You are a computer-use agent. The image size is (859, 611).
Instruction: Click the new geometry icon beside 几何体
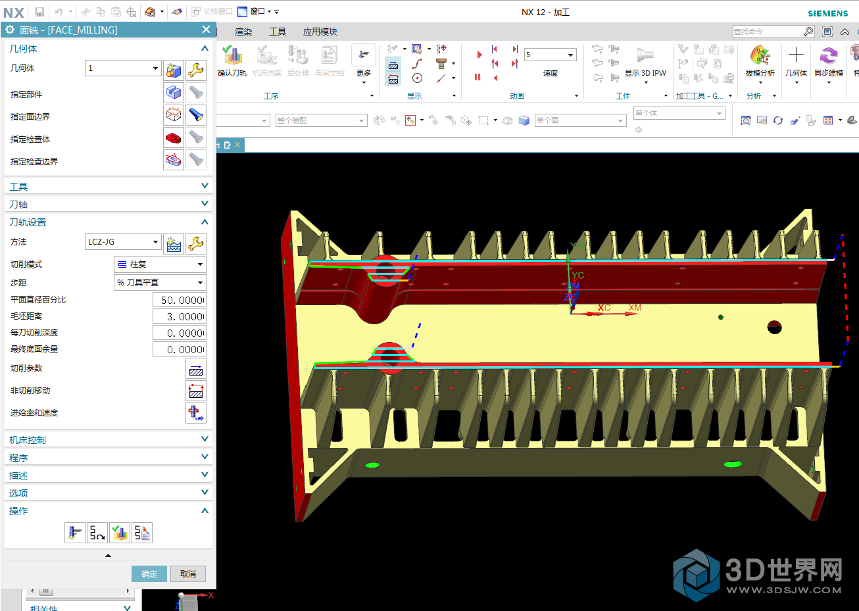click(174, 70)
